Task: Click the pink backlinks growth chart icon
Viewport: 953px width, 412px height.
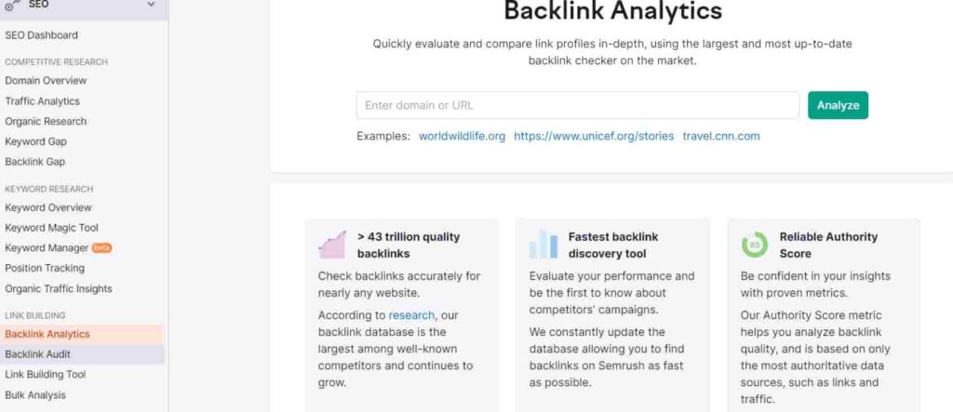Action: tap(332, 245)
